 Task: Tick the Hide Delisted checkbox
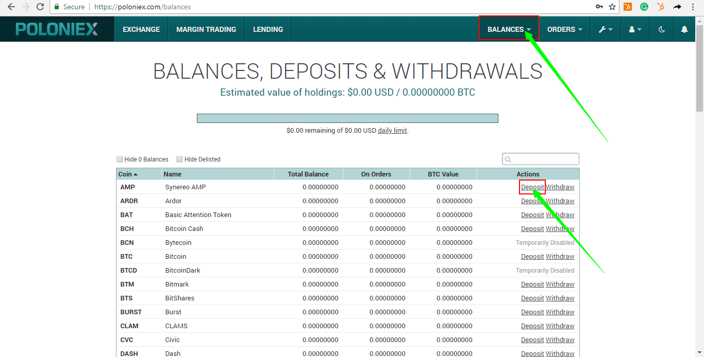(x=179, y=159)
